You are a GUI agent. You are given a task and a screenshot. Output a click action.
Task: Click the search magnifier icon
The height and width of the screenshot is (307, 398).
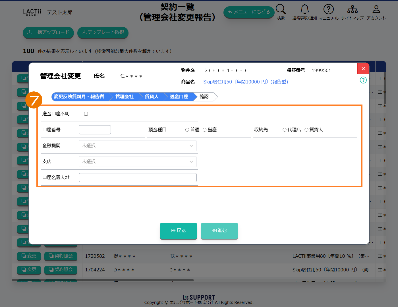coord(281,9)
